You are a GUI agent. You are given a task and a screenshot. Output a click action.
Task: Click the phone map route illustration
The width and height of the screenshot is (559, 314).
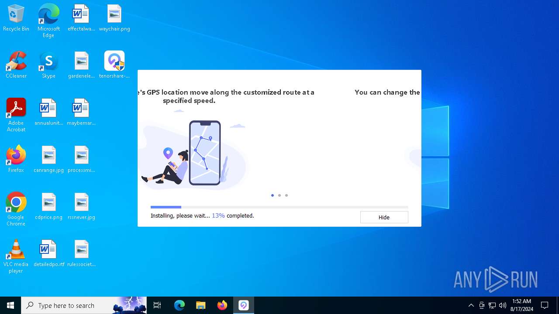click(205, 153)
